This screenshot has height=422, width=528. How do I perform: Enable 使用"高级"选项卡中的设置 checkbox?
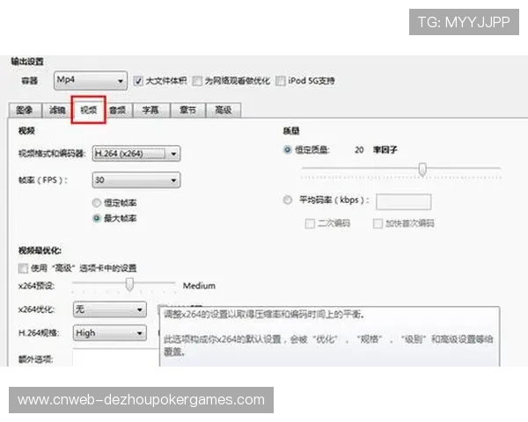tap(23, 268)
